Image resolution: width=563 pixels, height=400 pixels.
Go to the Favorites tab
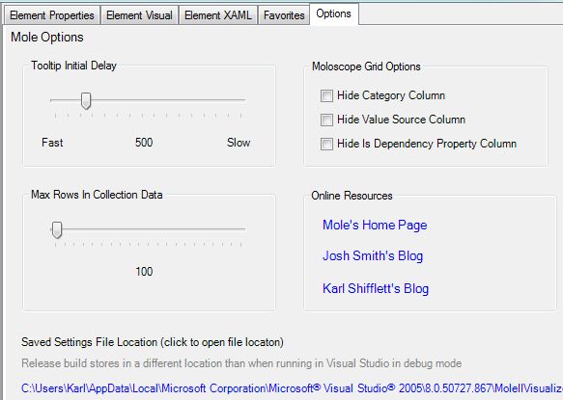[x=284, y=15]
